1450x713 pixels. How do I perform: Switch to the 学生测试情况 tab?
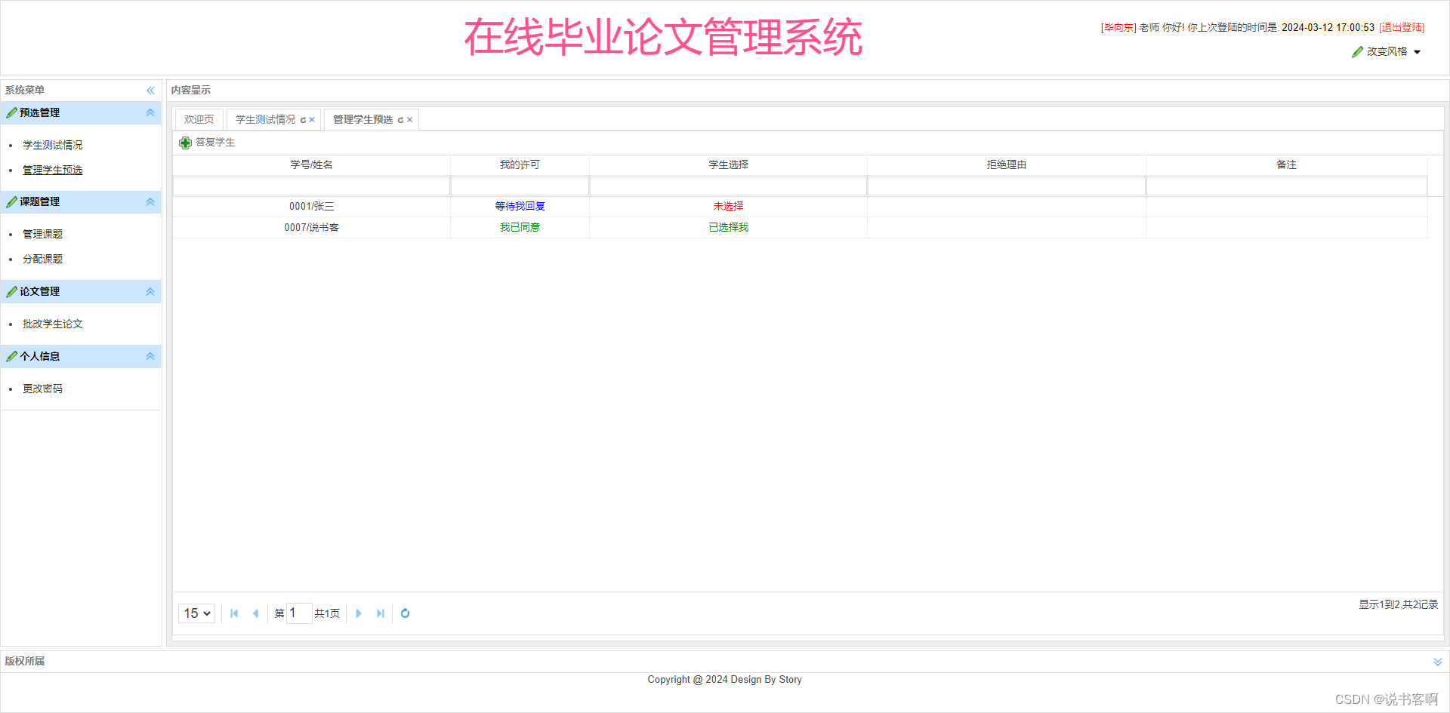click(265, 119)
